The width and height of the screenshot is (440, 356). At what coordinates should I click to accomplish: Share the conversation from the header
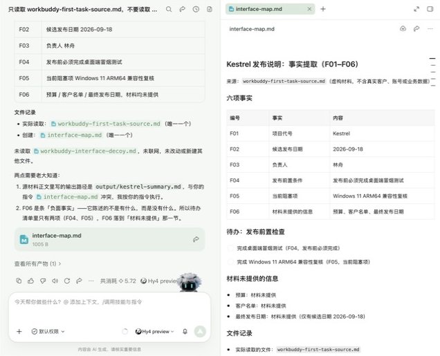pos(183,9)
